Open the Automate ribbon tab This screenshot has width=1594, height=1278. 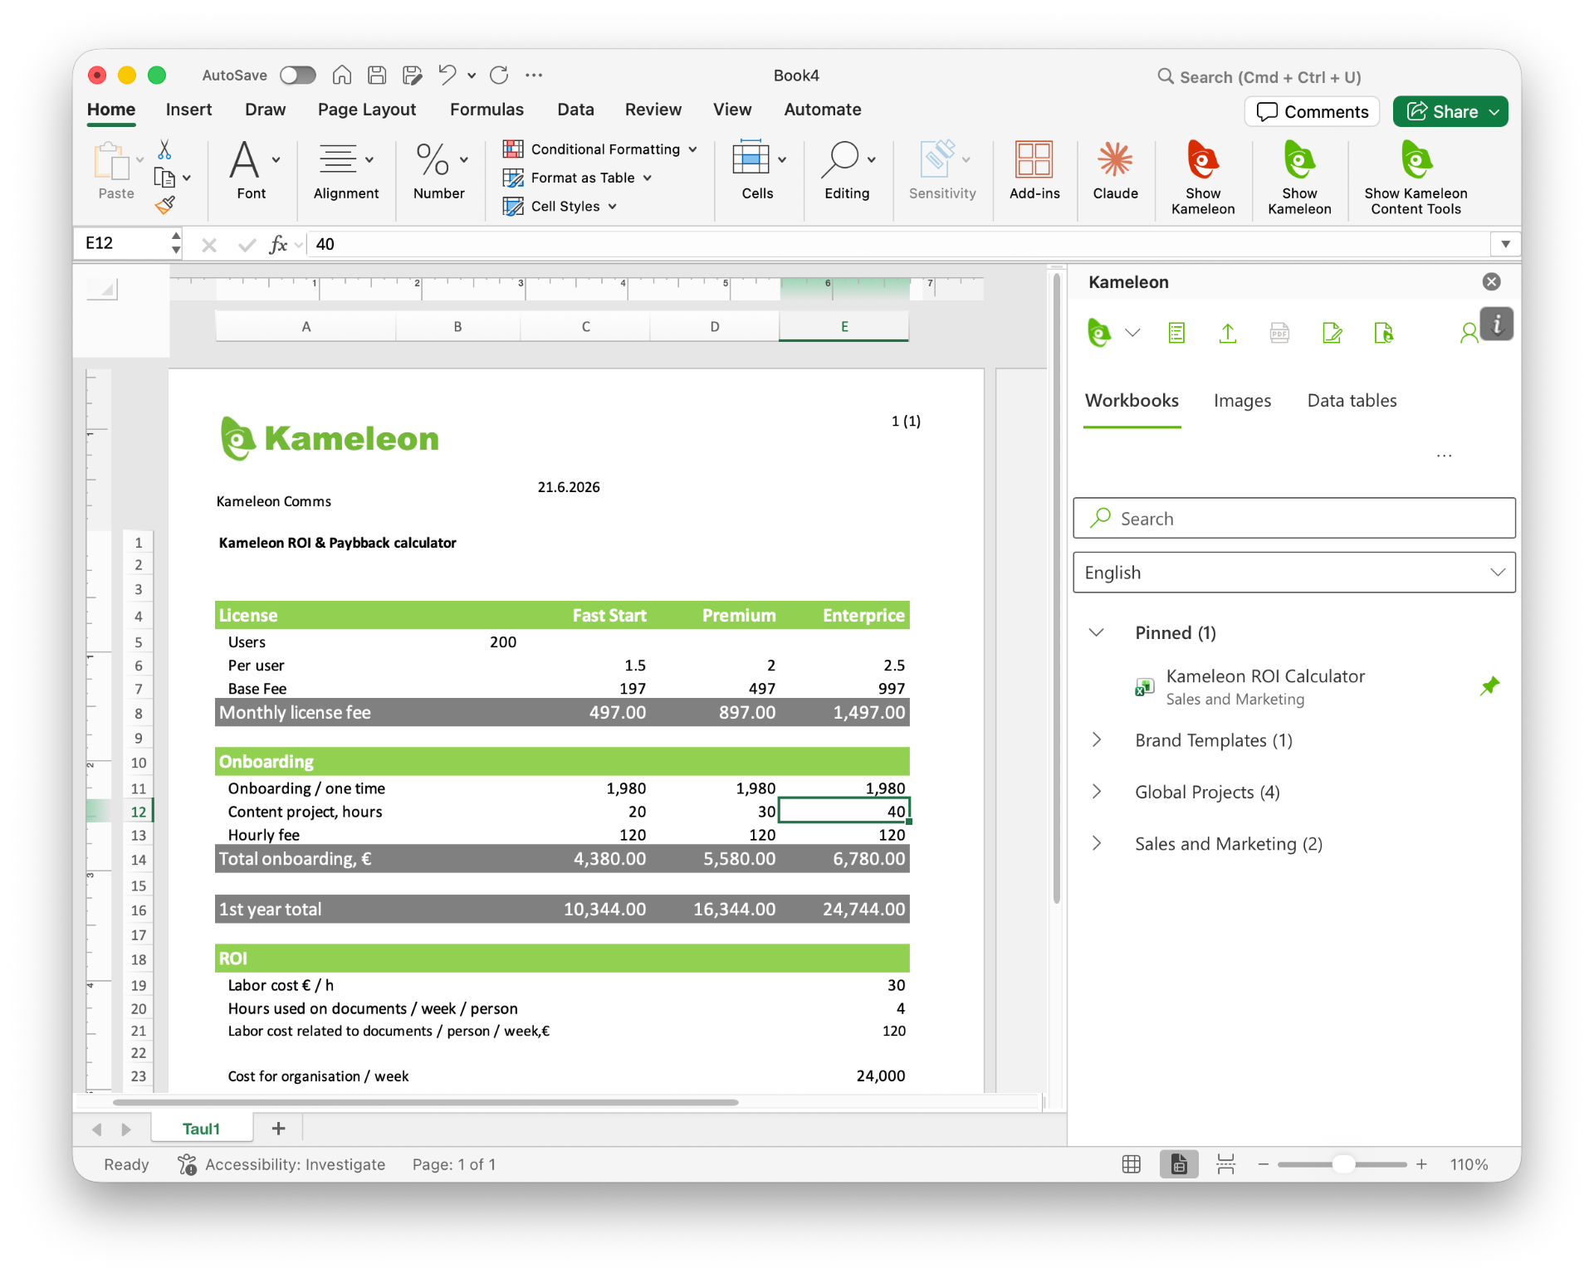(822, 110)
